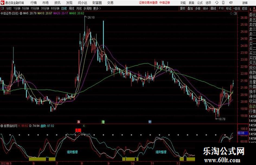Click the 统计 statistics toolbar button
Screen dimensions: 256x165
click(205, 8)
